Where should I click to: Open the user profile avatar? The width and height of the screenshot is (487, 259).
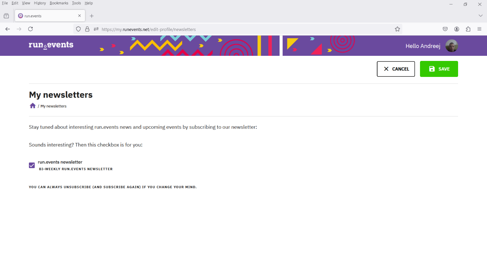click(x=452, y=46)
